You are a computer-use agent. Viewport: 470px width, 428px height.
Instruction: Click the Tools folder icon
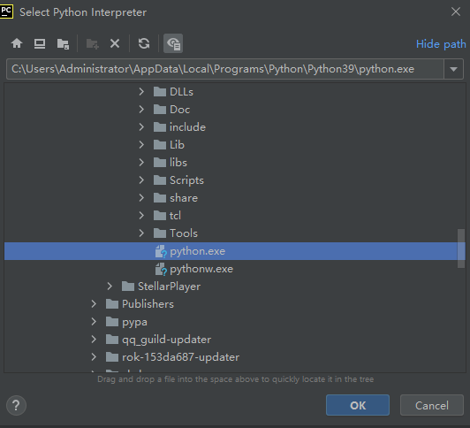(x=160, y=233)
